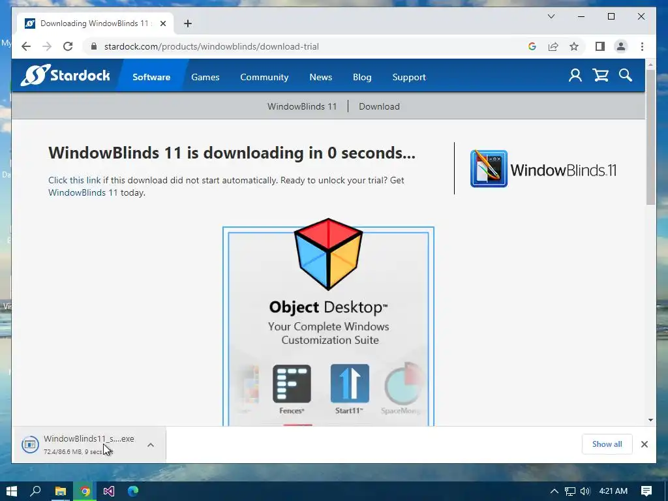This screenshot has width=668, height=501.
Task: Close the downloads bar
Action: [x=644, y=444]
